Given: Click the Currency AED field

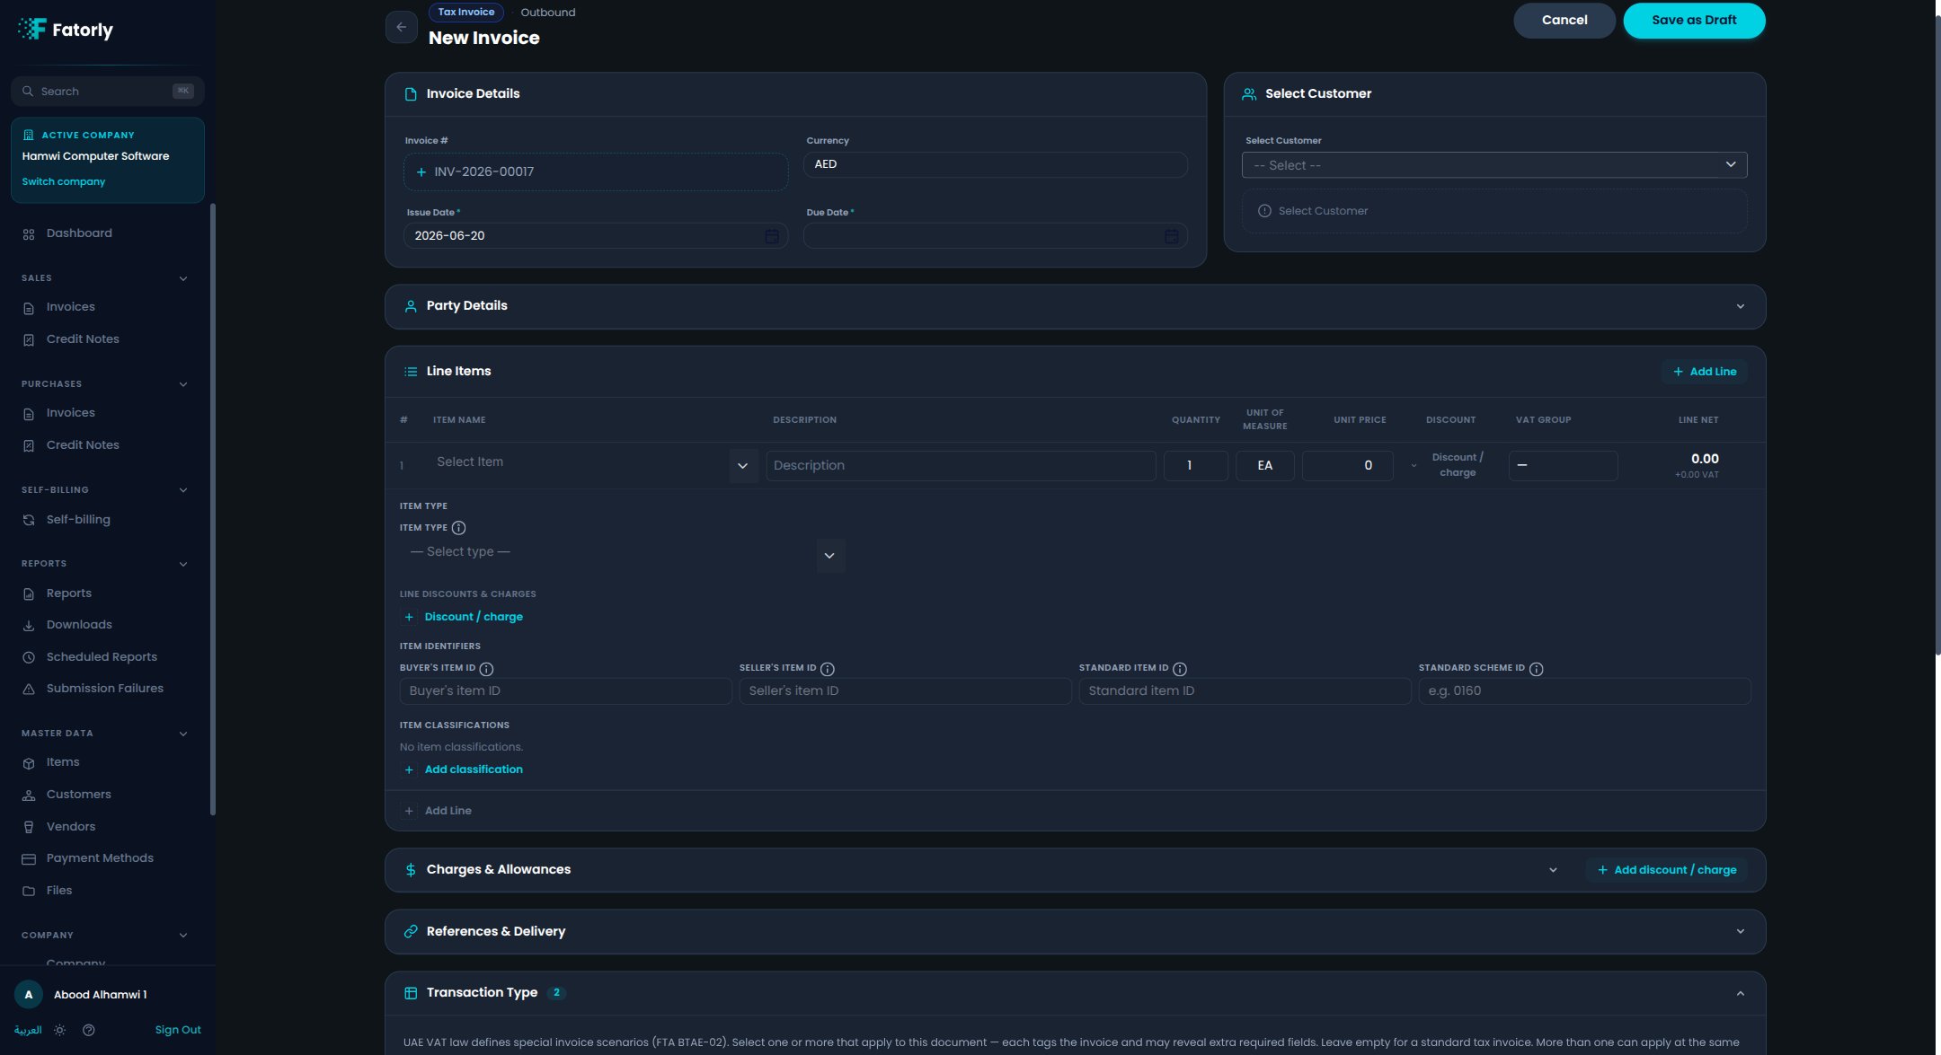Looking at the screenshot, I should tap(995, 164).
